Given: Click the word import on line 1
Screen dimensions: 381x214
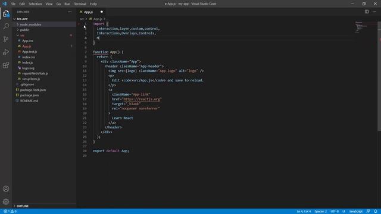Looking at the screenshot, I should 98,24.
